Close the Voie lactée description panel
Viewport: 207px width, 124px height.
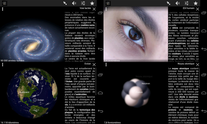click(x=94, y=9)
